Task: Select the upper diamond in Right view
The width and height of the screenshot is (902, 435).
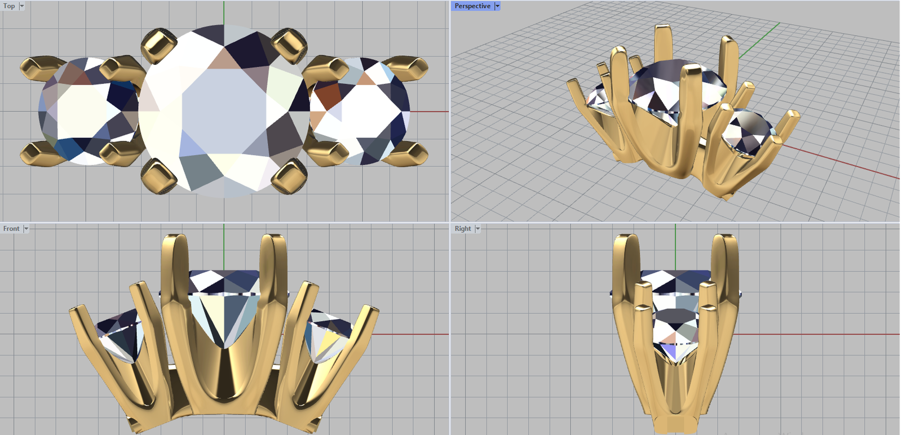Action: [x=675, y=282]
